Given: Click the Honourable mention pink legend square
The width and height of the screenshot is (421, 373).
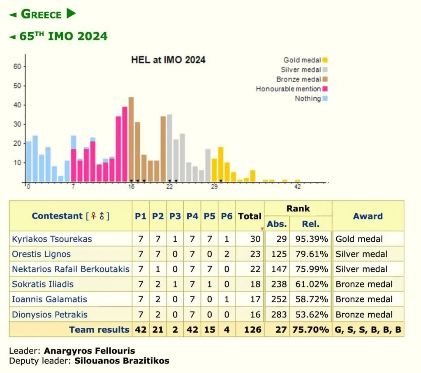Looking at the screenshot, I should [x=325, y=89].
